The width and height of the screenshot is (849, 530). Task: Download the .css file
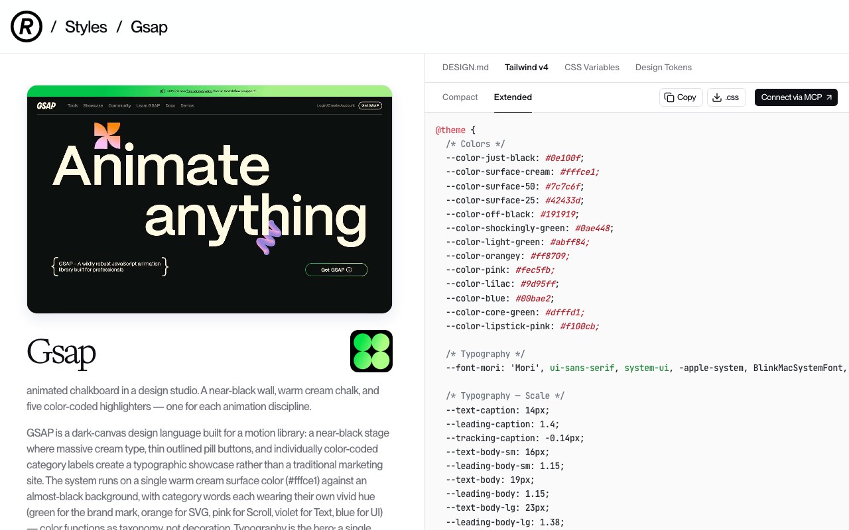tap(726, 97)
